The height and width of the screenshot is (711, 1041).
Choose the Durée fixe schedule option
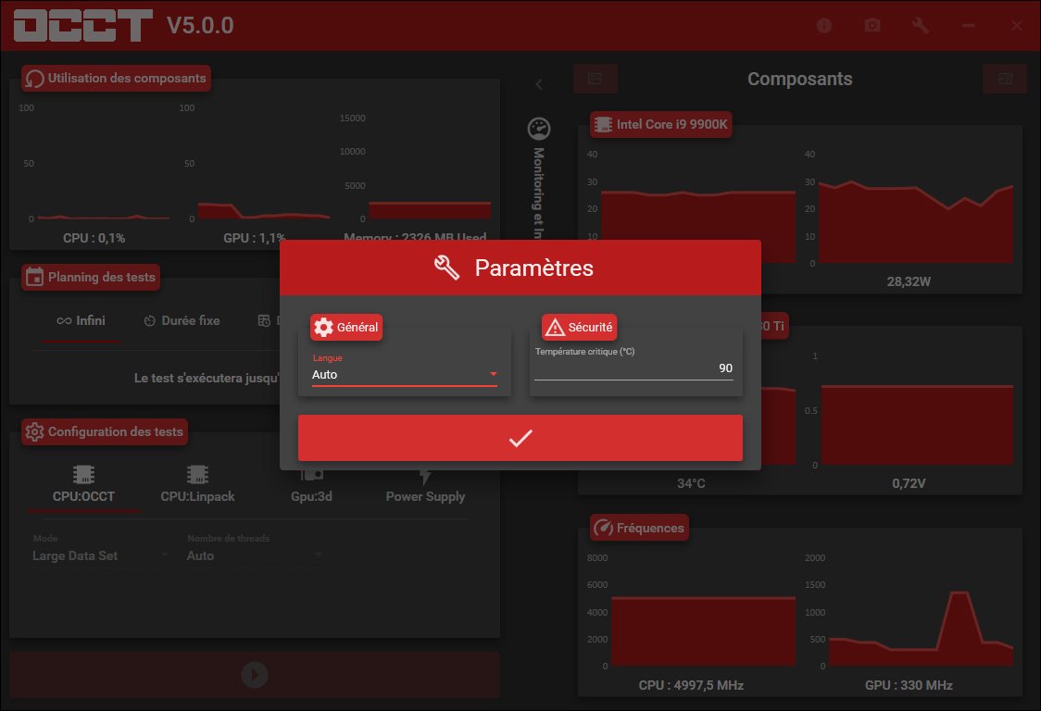coord(182,320)
